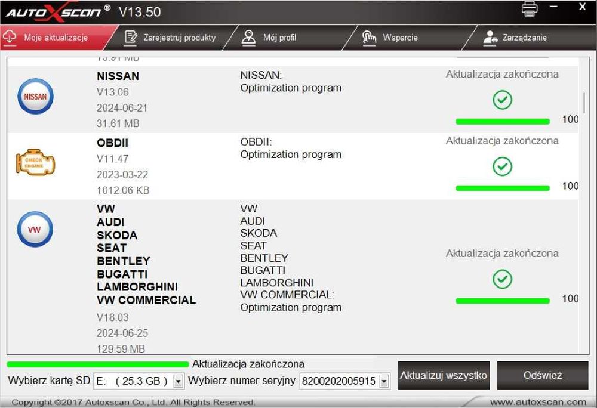
Task: Click Optimization program text in NISSAN row
Action: pos(291,88)
